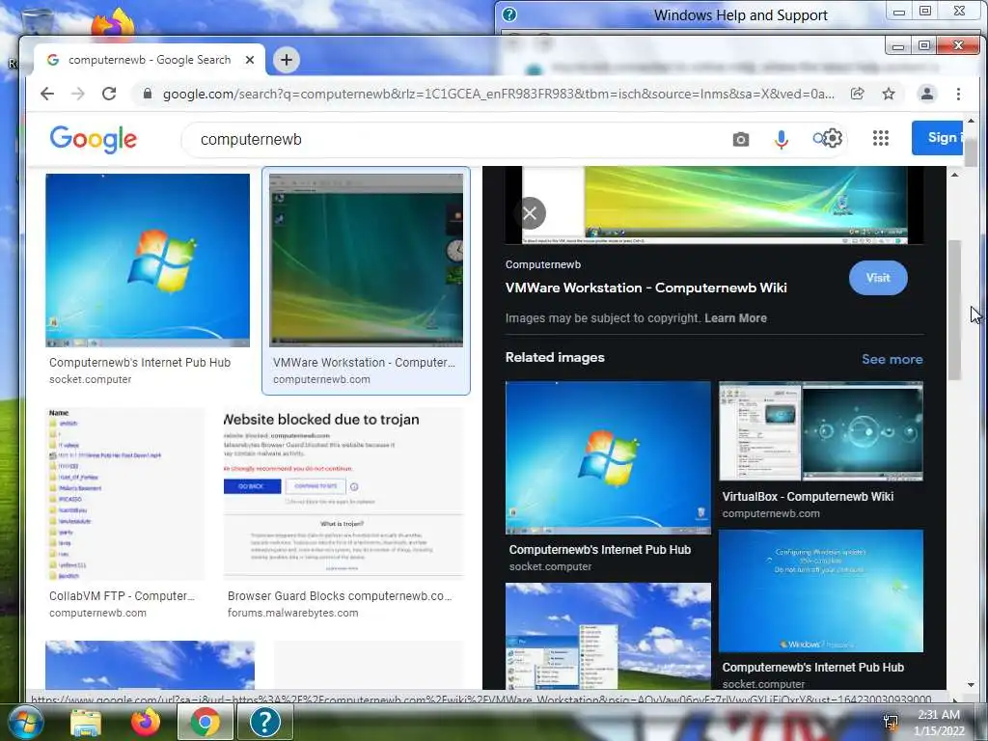
Task: Open Configuring Windows updates related image
Action: coord(821,591)
